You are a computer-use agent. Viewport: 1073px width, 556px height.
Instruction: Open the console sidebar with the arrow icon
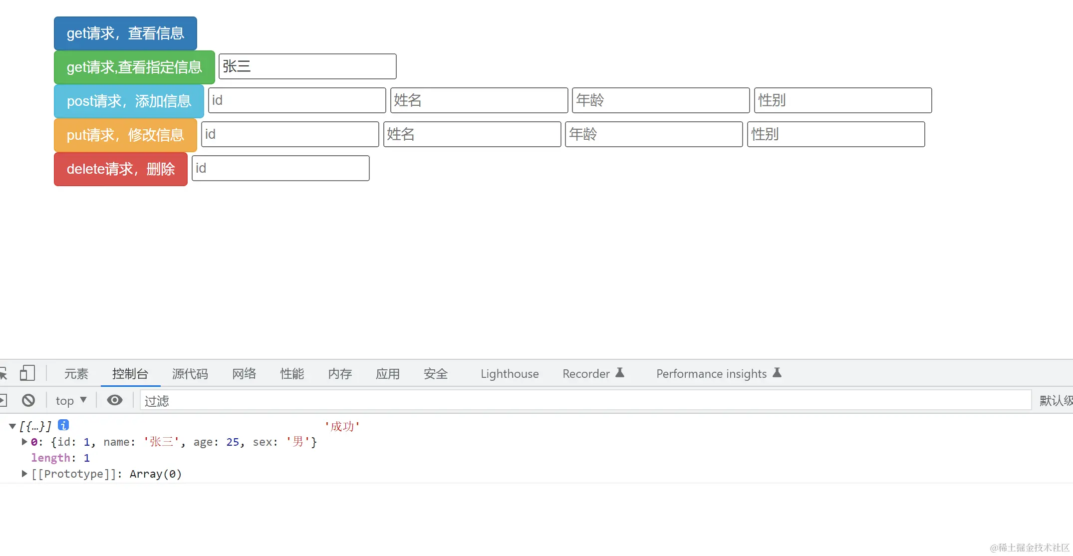(x=4, y=400)
